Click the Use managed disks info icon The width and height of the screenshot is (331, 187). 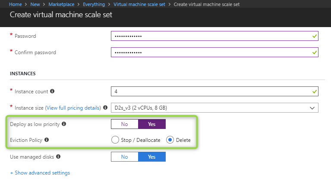click(x=58, y=157)
